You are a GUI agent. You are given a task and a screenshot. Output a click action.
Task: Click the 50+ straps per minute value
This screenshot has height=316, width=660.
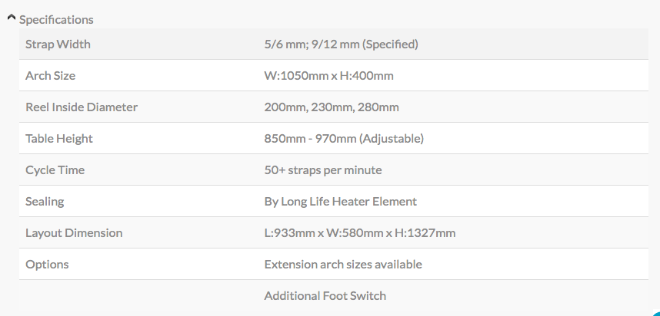pos(323,170)
